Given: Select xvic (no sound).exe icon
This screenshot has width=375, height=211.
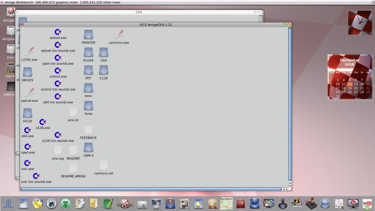Looking at the screenshot, I should (x=36, y=176).
